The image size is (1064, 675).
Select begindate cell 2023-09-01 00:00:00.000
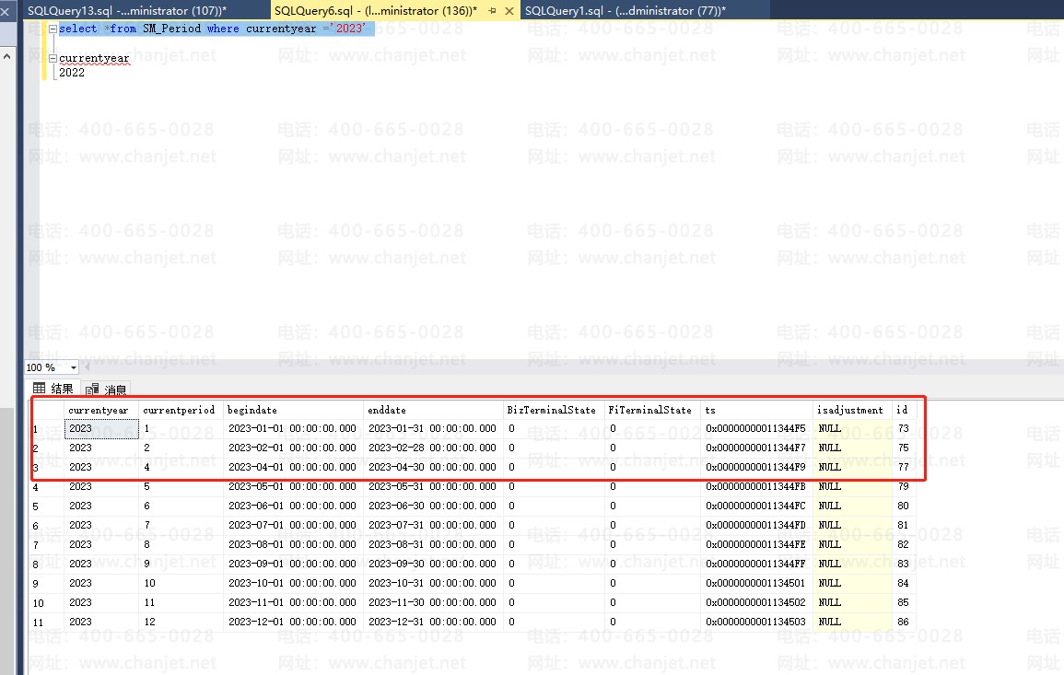pyautogui.click(x=293, y=564)
